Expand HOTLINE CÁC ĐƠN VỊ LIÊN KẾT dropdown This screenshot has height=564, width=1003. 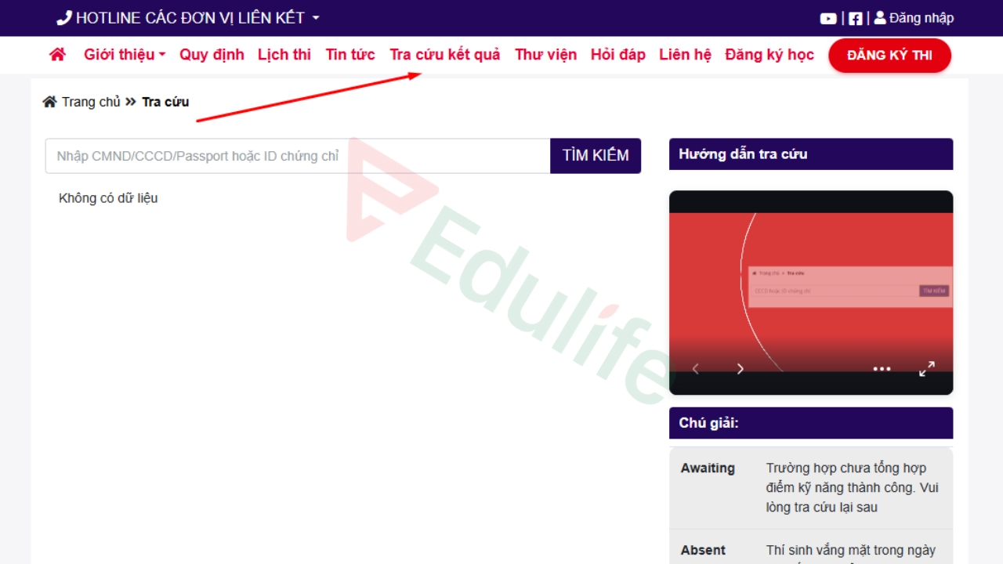(x=189, y=18)
